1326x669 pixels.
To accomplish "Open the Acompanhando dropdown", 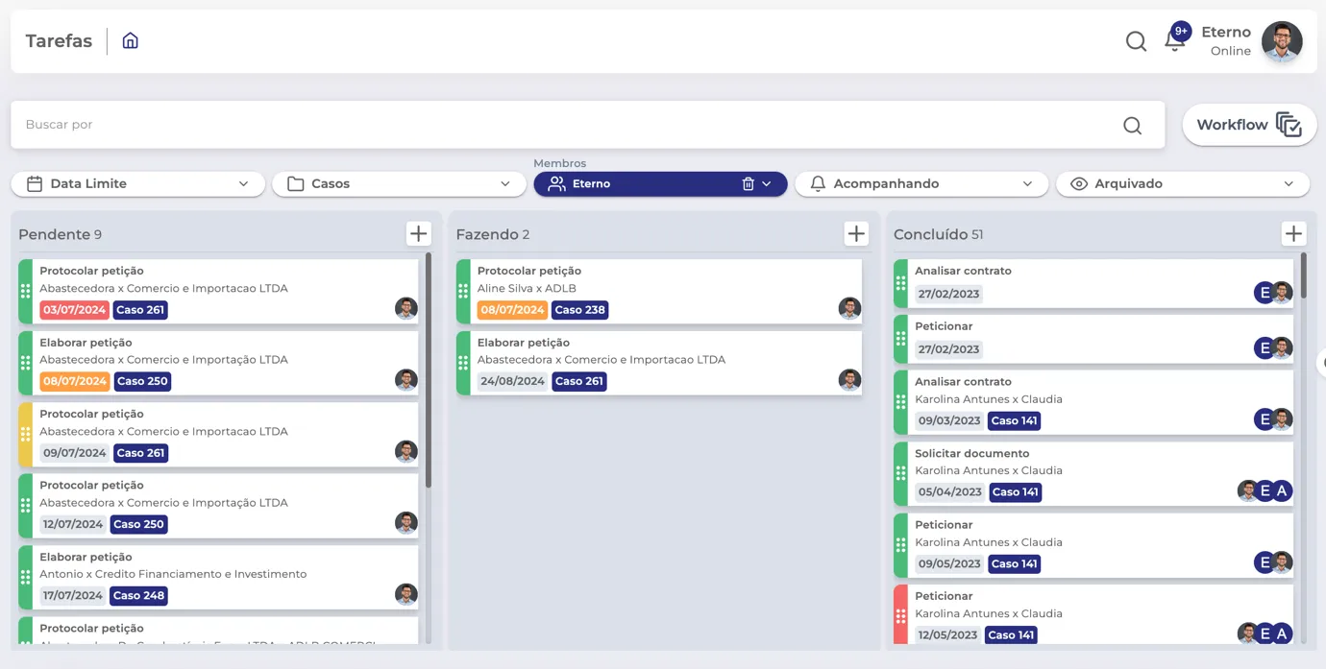I will pyautogui.click(x=1029, y=183).
